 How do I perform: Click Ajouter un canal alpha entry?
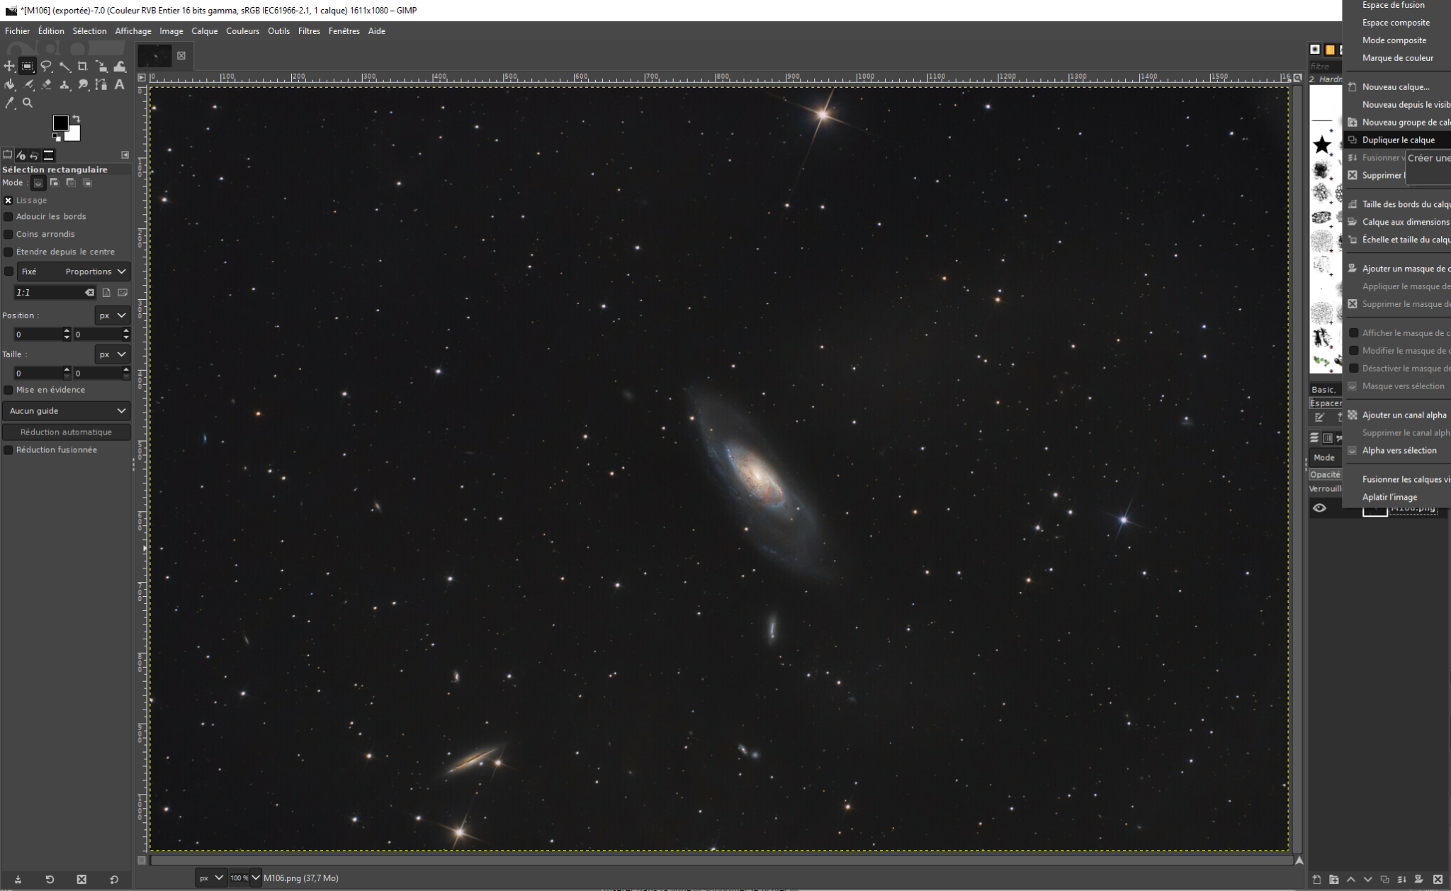tap(1397, 415)
